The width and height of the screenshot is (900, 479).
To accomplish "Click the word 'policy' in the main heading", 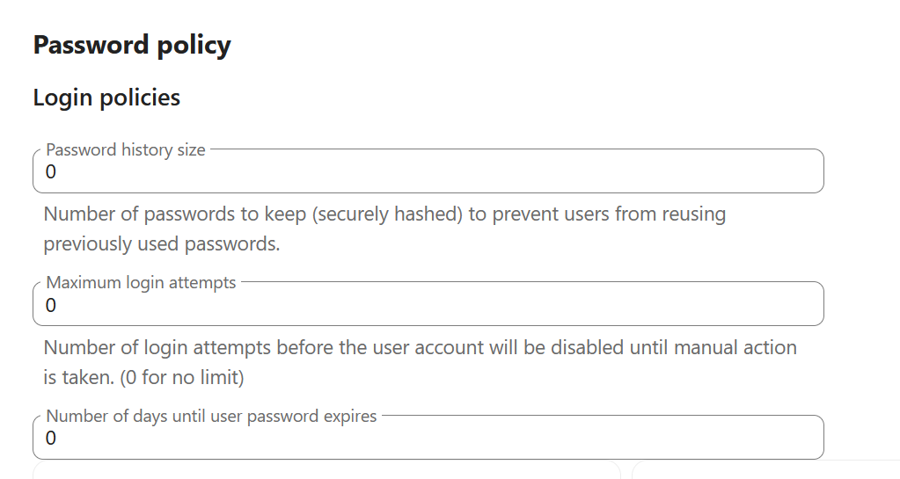I will [x=194, y=45].
